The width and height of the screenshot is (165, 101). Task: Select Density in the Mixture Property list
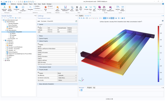[57, 47]
